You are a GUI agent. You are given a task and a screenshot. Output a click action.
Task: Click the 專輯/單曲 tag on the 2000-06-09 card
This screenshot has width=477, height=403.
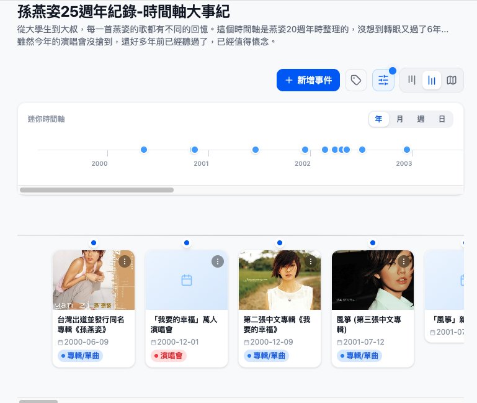(x=80, y=355)
